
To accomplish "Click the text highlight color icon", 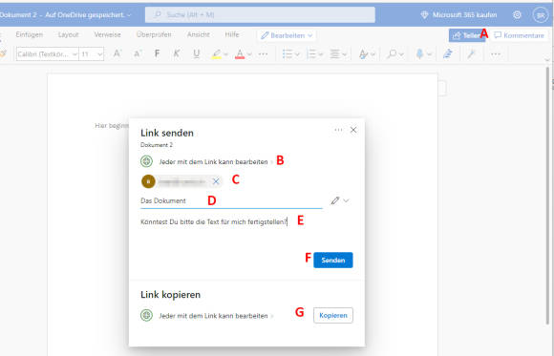I will pyautogui.click(x=216, y=54).
